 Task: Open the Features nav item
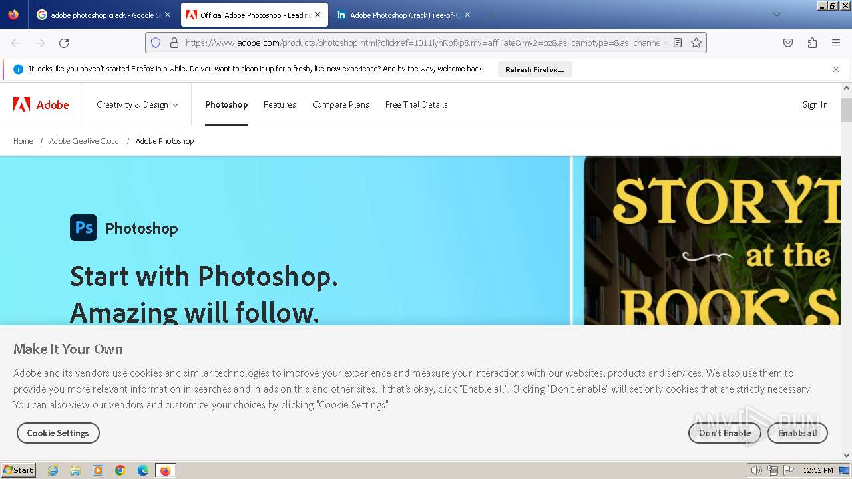pyautogui.click(x=280, y=104)
